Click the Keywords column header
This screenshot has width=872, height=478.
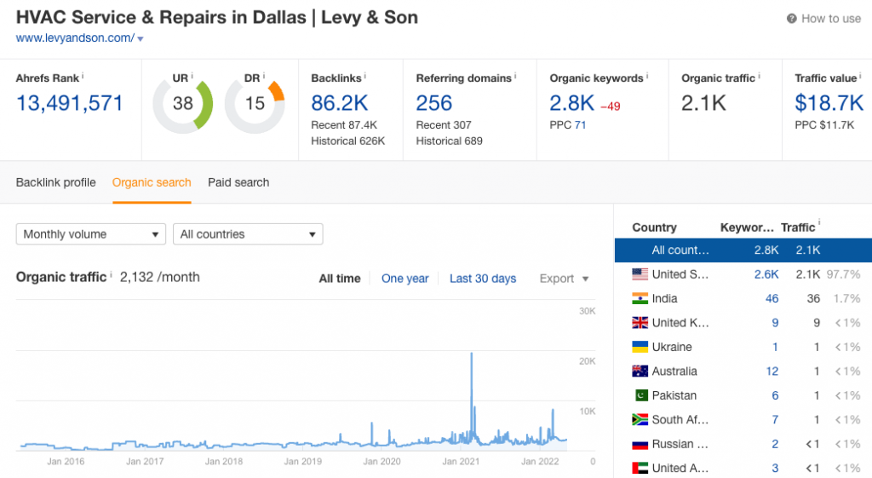click(747, 227)
